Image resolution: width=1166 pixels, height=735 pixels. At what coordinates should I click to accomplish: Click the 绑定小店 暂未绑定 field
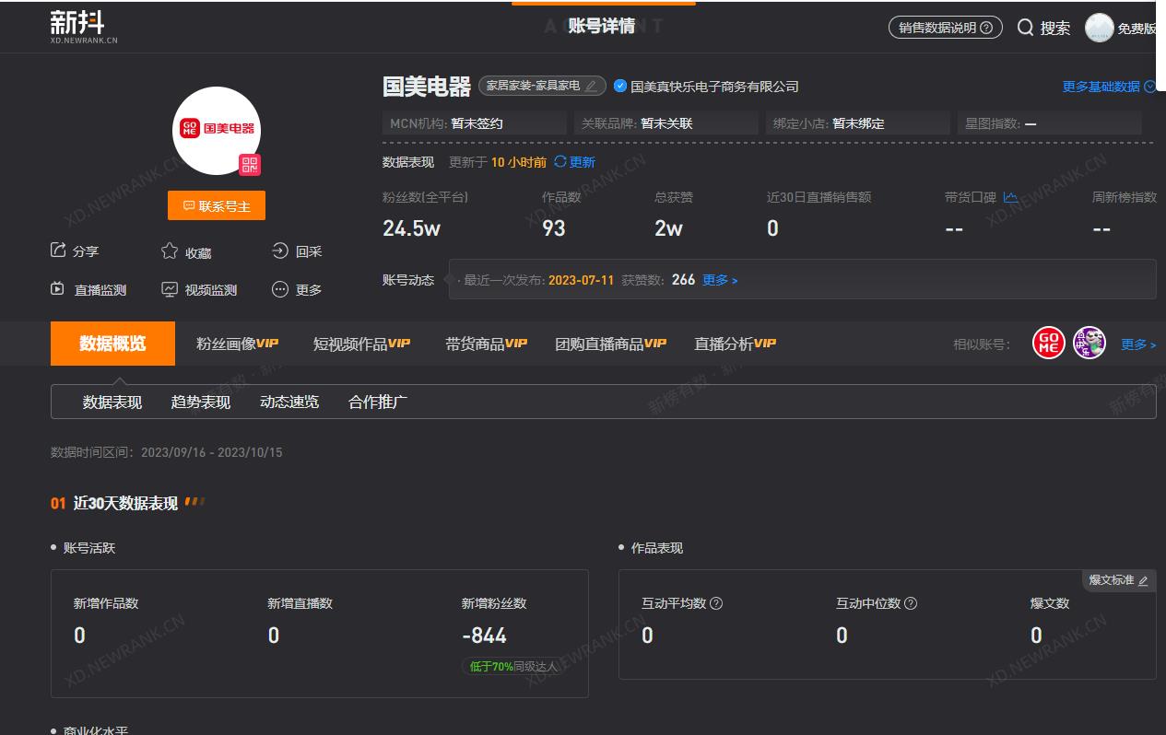[858, 123]
